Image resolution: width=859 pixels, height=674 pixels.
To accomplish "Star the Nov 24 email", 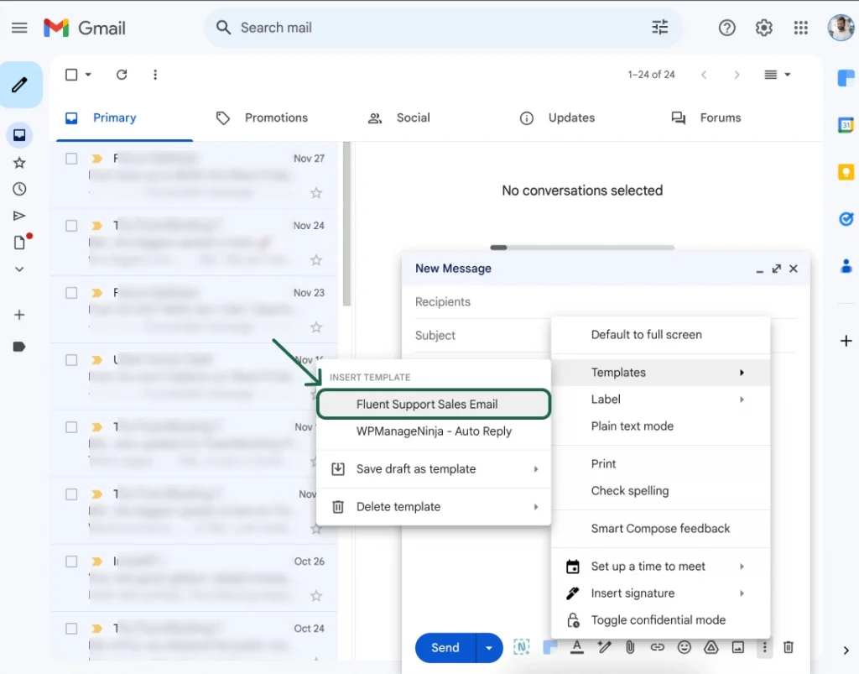I will tap(316, 259).
